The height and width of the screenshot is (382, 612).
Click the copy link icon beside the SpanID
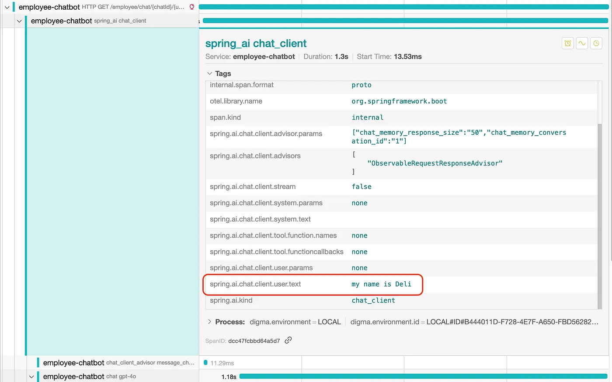tap(288, 340)
